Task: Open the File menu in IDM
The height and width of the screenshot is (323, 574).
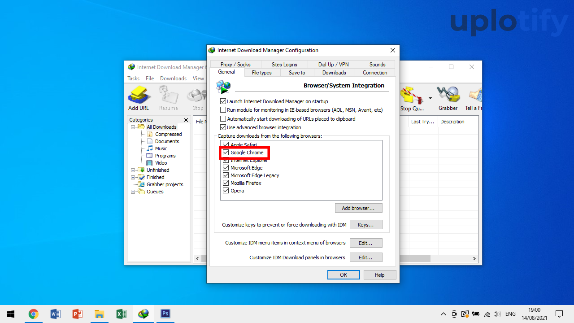Action: pyautogui.click(x=150, y=79)
